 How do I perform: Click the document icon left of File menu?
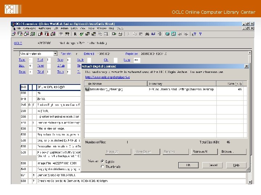coord(14,29)
